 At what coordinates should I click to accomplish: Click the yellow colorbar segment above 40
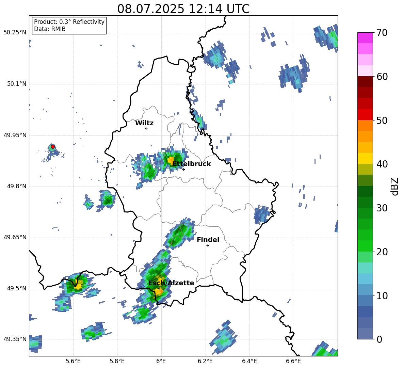pyautogui.click(x=365, y=158)
